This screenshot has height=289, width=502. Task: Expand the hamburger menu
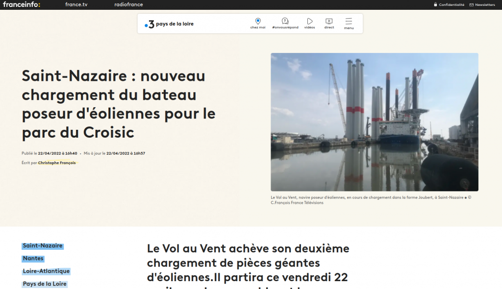[x=349, y=21]
